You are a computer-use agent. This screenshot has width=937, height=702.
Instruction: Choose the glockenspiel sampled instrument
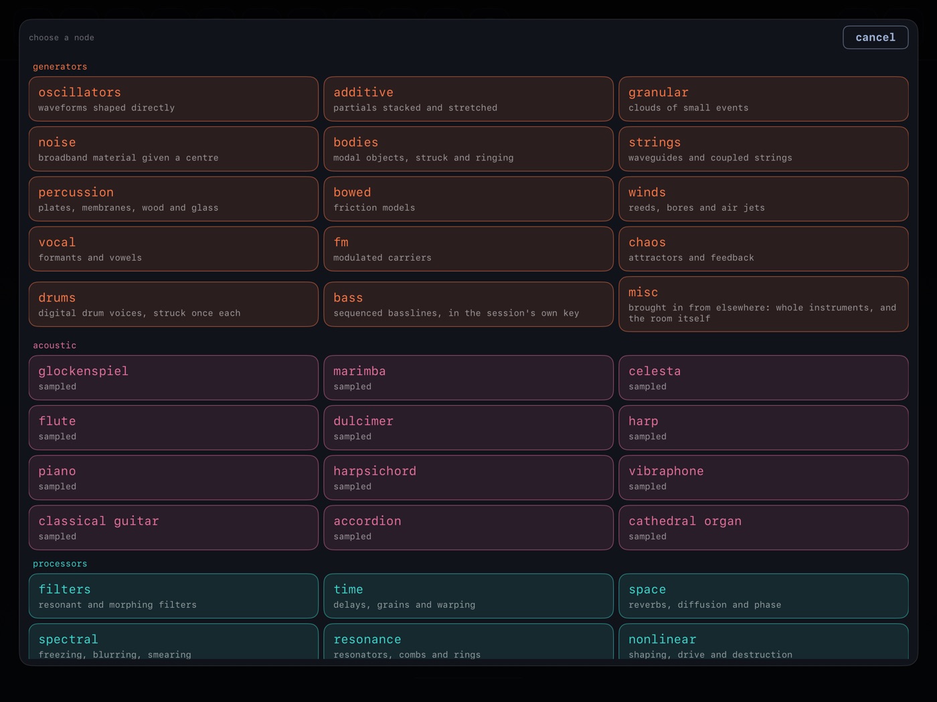(173, 378)
